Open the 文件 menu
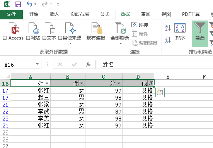The image size is (213, 148). click(x=11, y=14)
